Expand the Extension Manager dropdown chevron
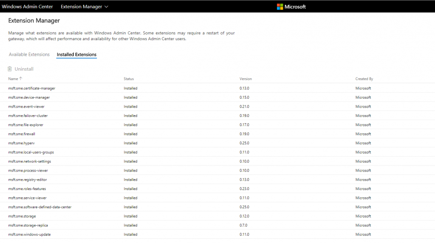Viewport: 435px width, 243px height. 106,7
